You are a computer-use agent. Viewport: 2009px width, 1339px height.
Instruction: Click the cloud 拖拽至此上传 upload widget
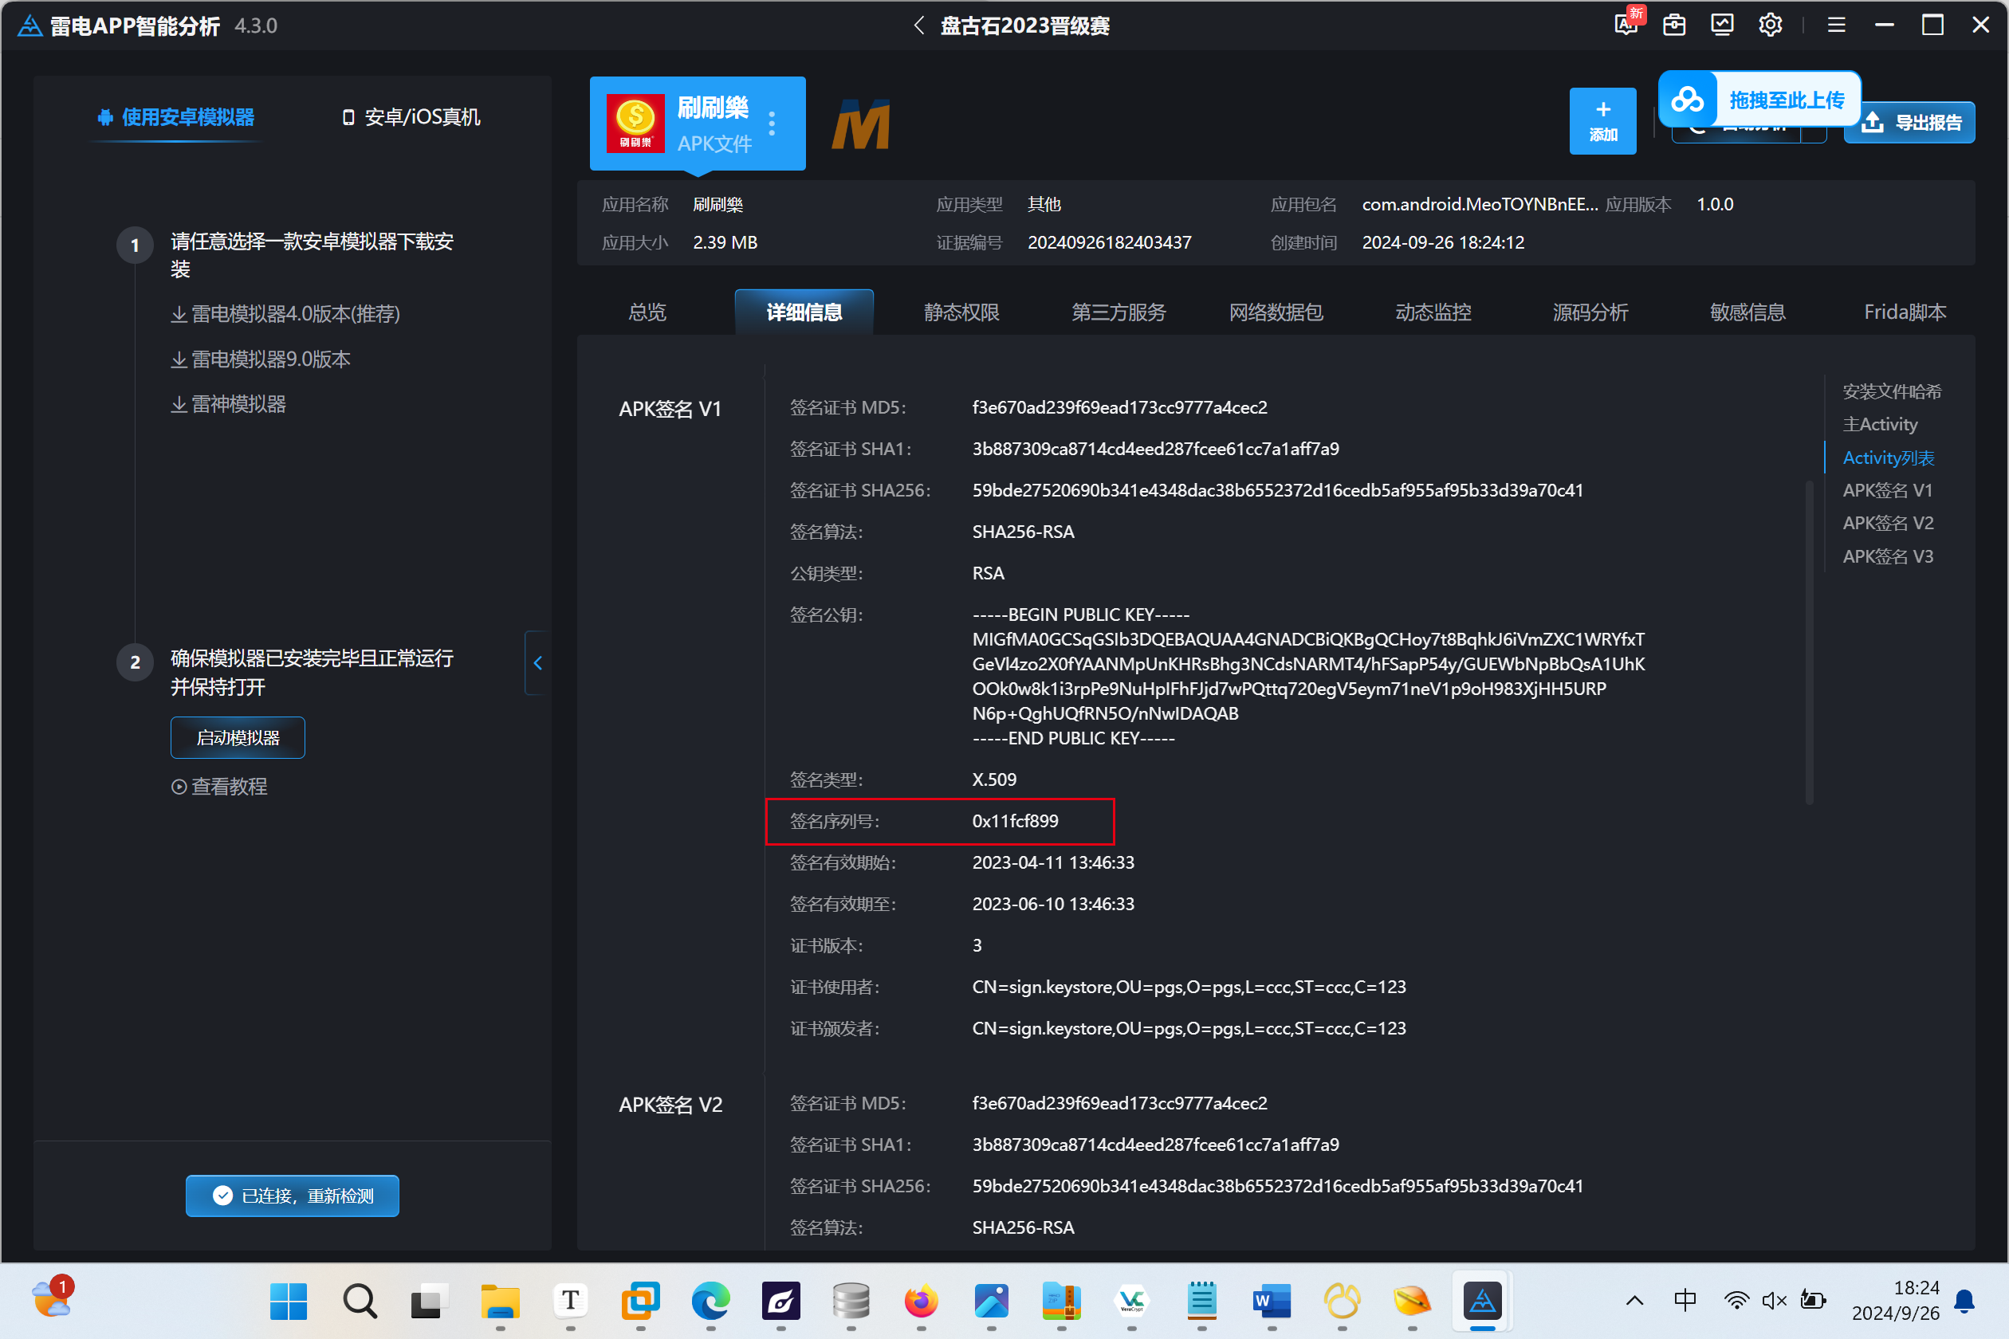pyautogui.click(x=1759, y=99)
